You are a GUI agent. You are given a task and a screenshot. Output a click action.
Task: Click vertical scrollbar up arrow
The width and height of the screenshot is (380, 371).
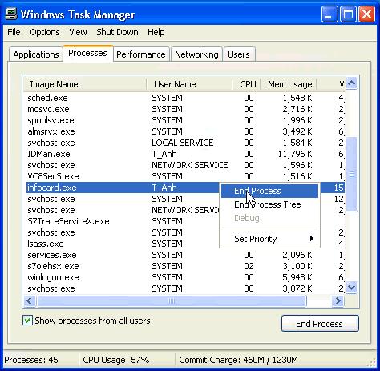[x=352, y=83]
